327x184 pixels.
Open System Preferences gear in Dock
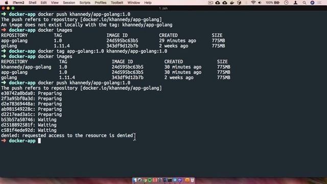[x=160, y=180]
